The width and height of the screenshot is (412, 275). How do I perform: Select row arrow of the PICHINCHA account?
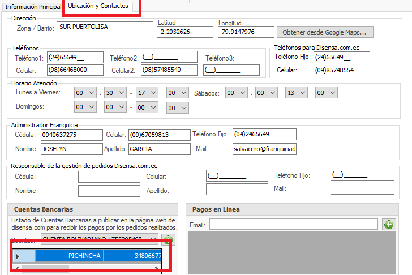[18, 256]
